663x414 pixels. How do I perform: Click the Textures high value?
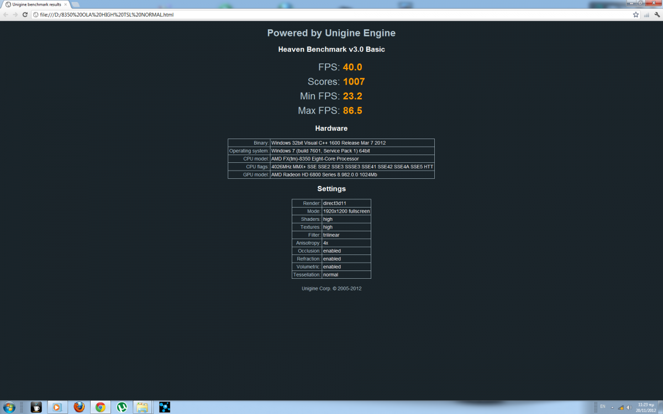point(346,227)
